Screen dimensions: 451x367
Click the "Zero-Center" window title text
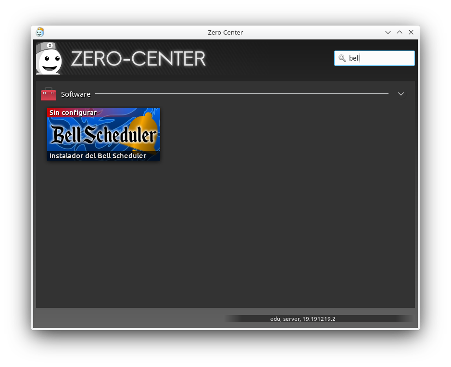[225, 32]
